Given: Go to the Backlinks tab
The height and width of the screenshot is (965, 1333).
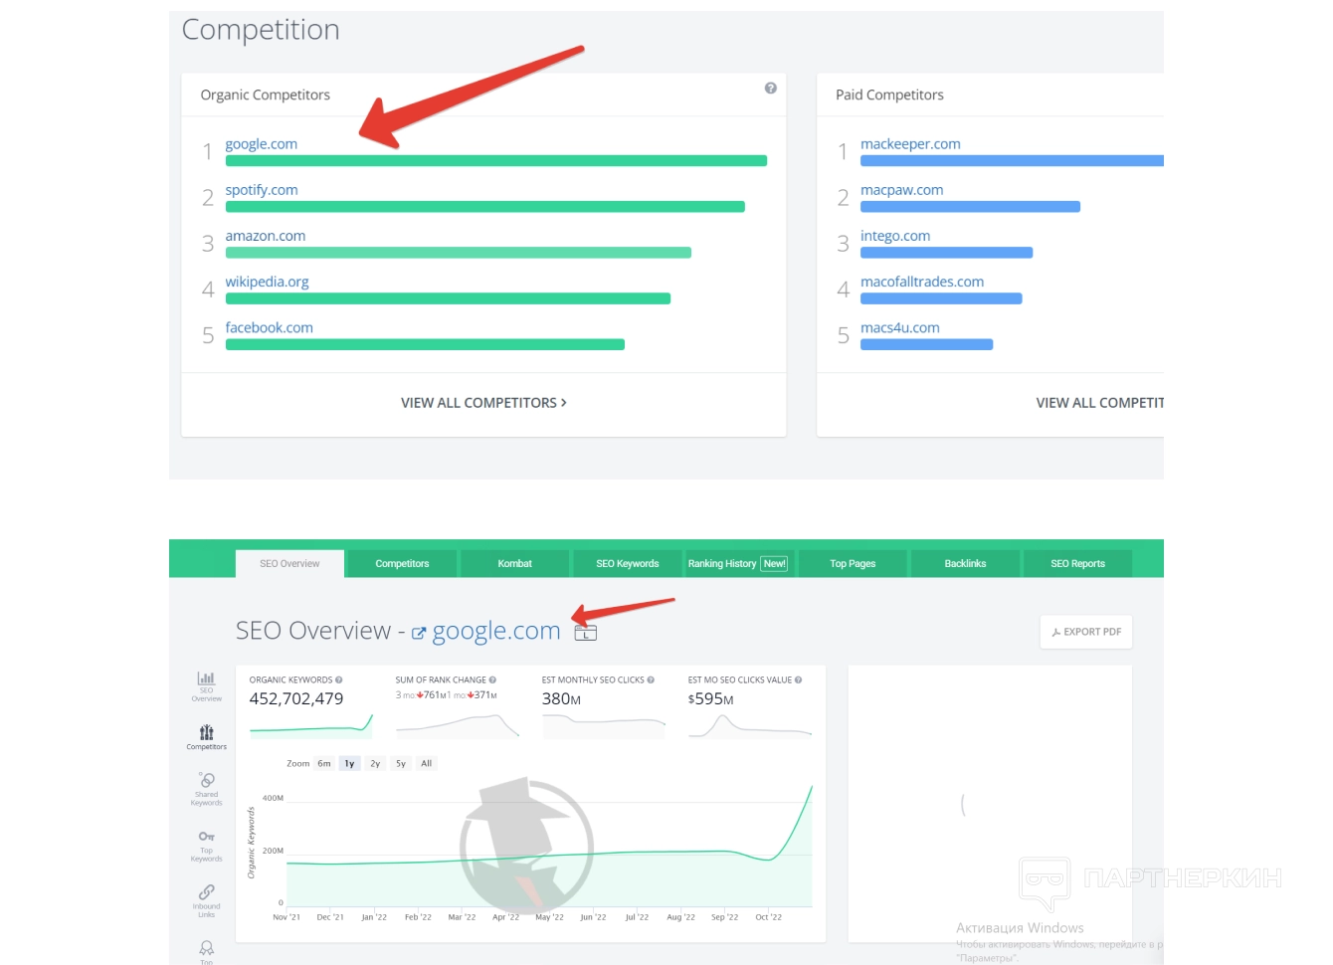Looking at the screenshot, I should point(965,563).
